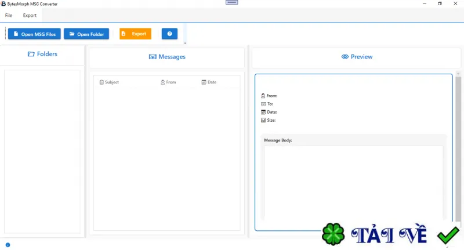Close the BytesMorph MSG Converter window

[x=455, y=3]
